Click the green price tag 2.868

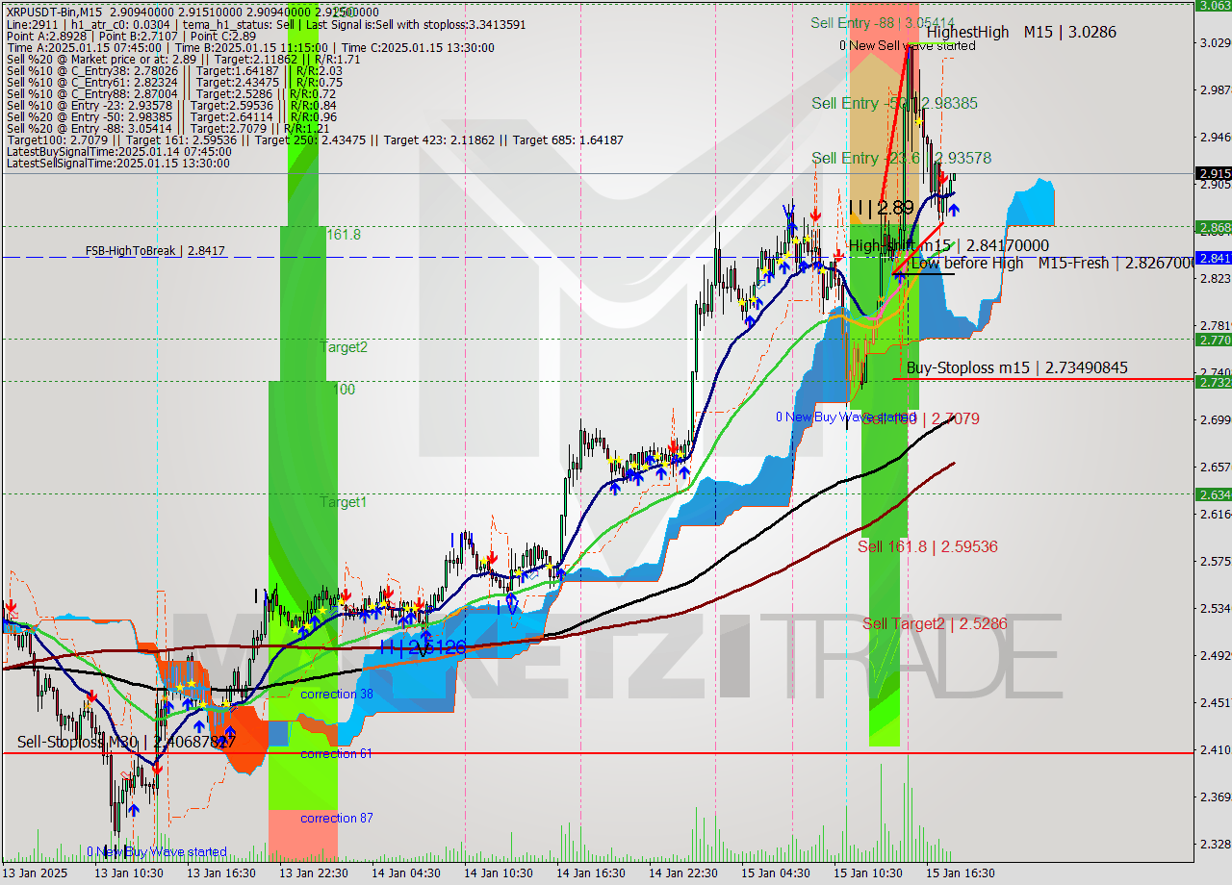coord(1213,227)
